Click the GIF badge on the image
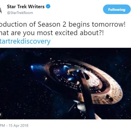 (1, 115)
